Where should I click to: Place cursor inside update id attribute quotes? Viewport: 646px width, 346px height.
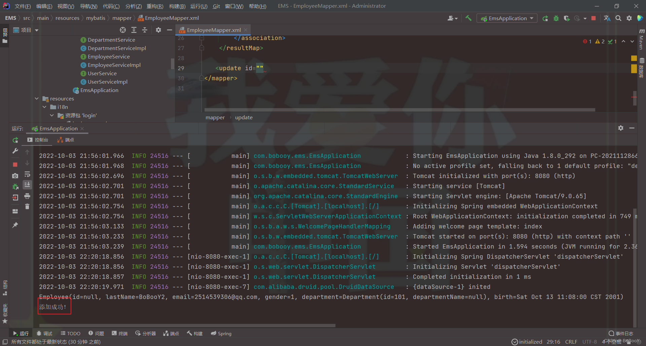click(x=260, y=68)
